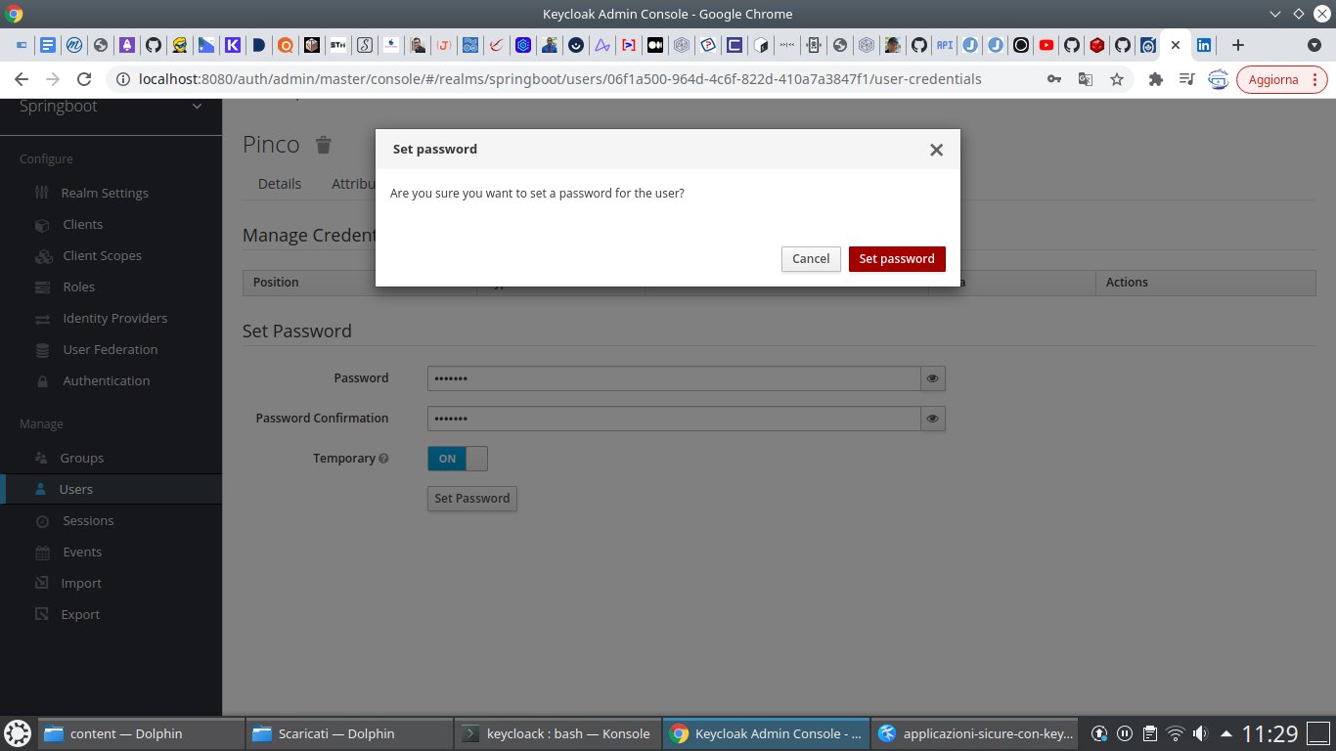Open the Details tab
Viewport: 1336px width, 751px height.
point(280,184)
